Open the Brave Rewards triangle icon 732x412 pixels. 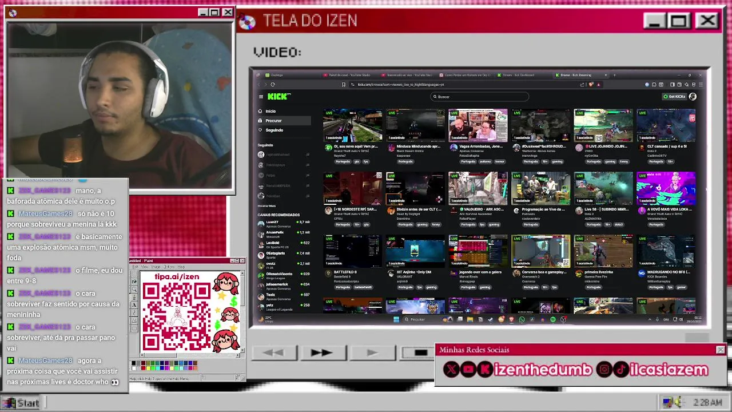pyautogui.click(x=598, y=85)
